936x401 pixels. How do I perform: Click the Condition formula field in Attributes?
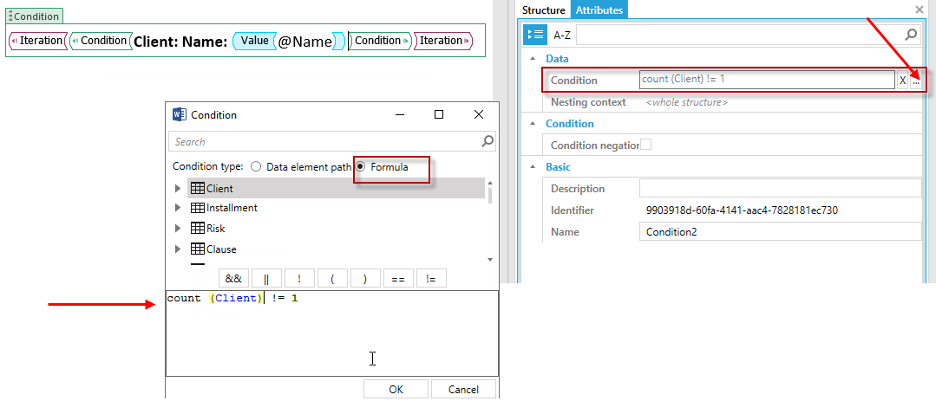tap(767, 79)
